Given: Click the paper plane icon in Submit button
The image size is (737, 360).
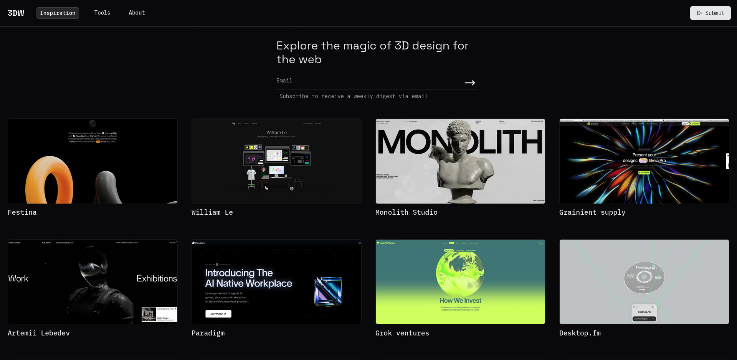Looking at the screenshot, I should point(699,13).
